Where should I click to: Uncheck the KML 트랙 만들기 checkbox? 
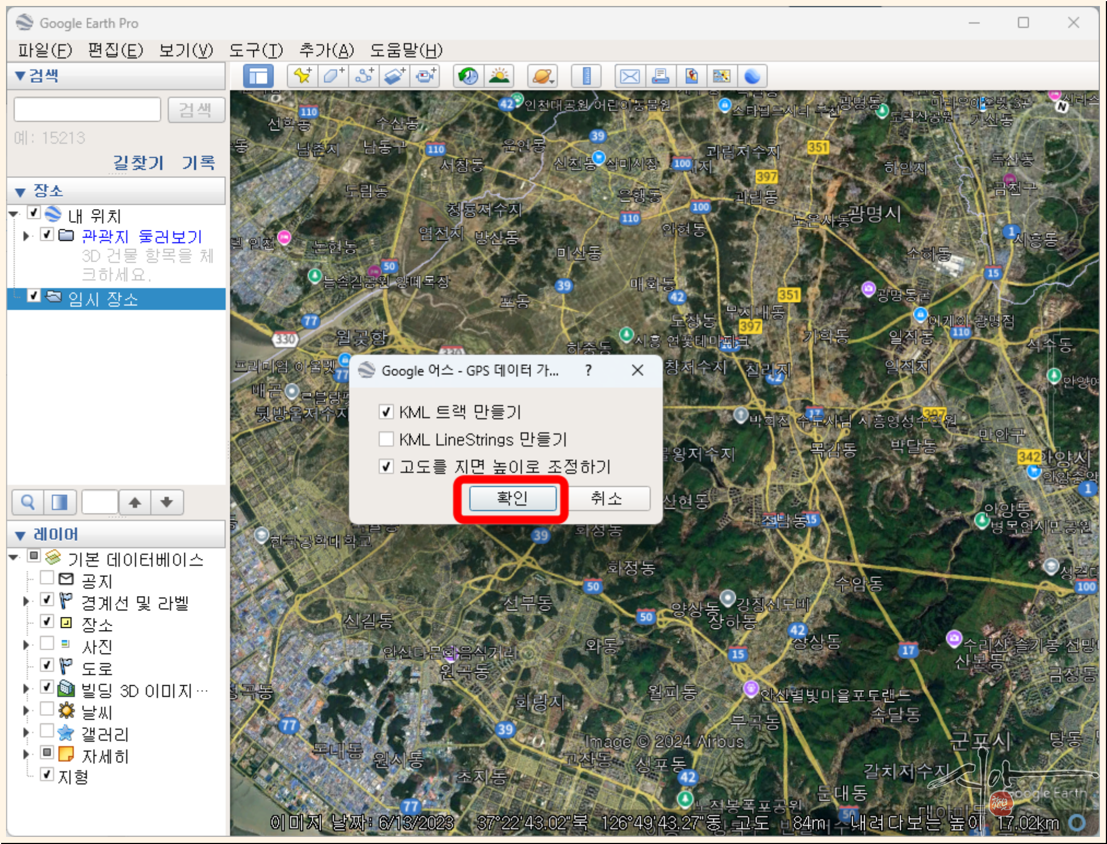386,412
